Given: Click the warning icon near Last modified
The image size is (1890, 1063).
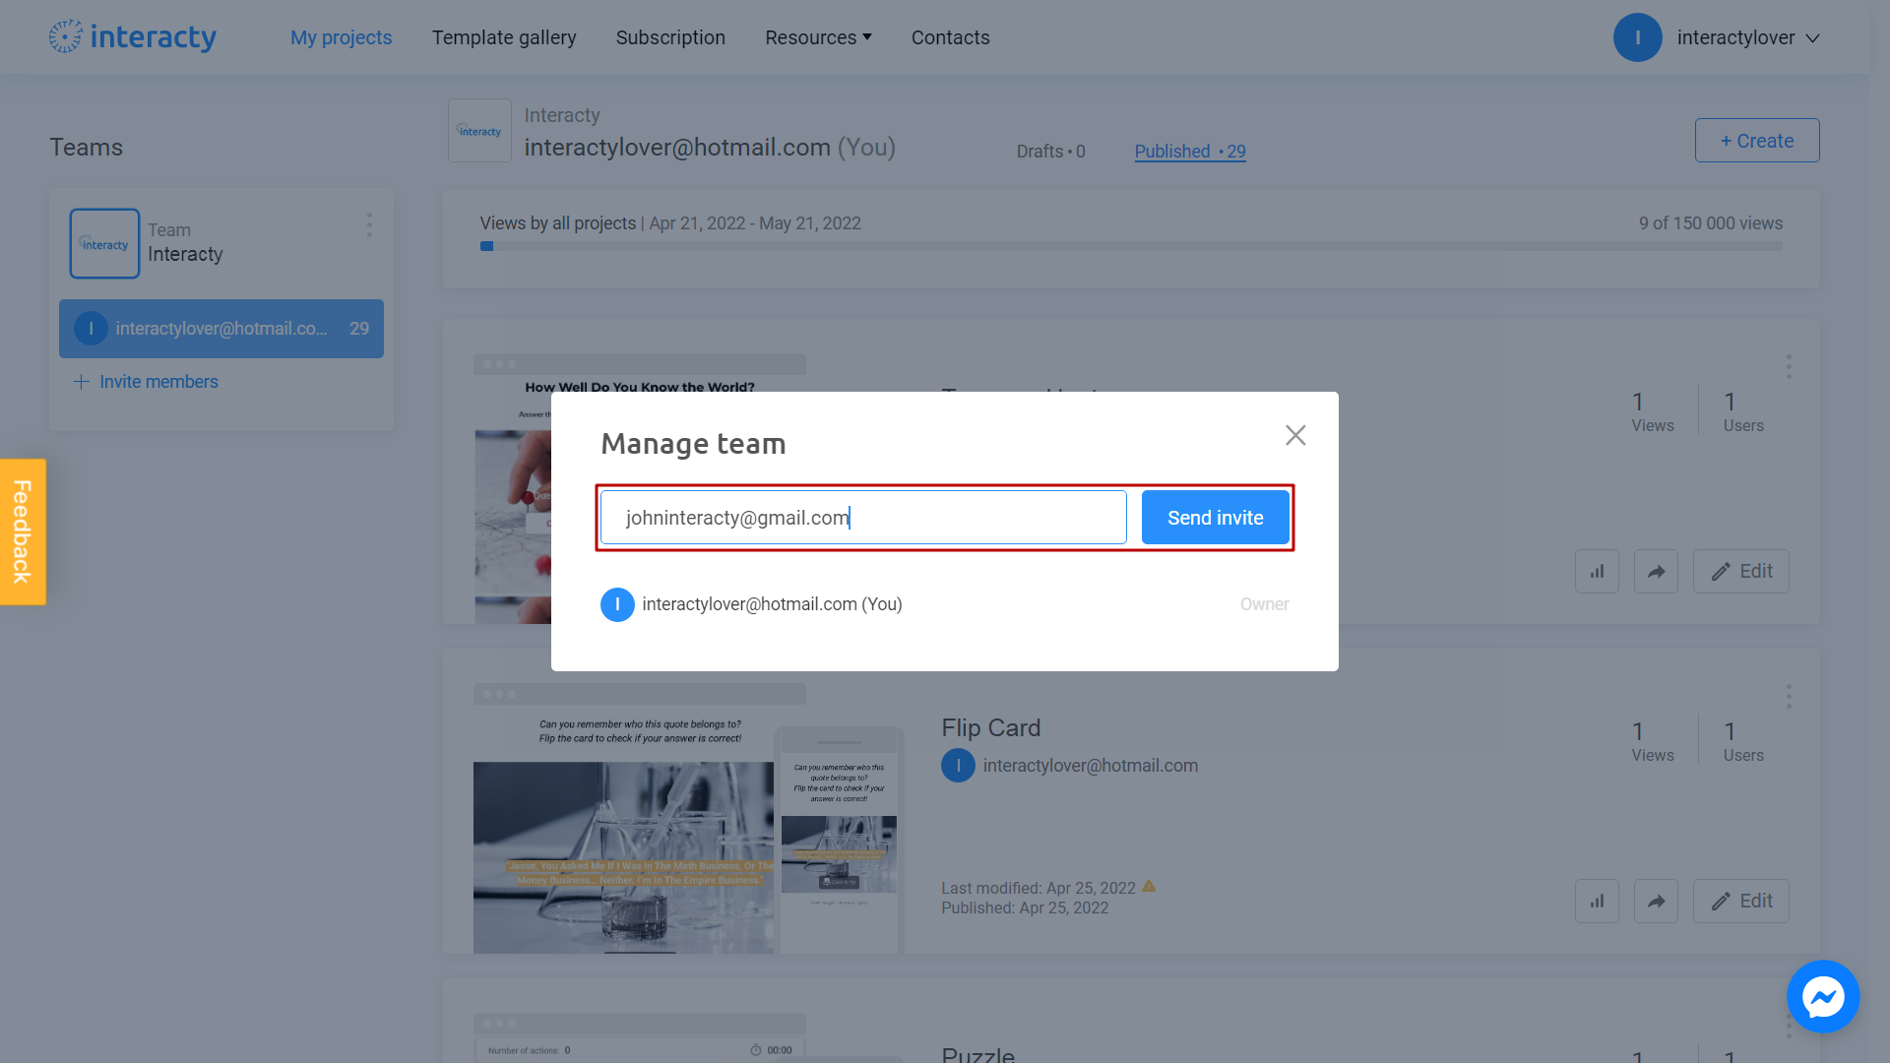Looking at the screenshot, I should click(x=1149, y=887).
